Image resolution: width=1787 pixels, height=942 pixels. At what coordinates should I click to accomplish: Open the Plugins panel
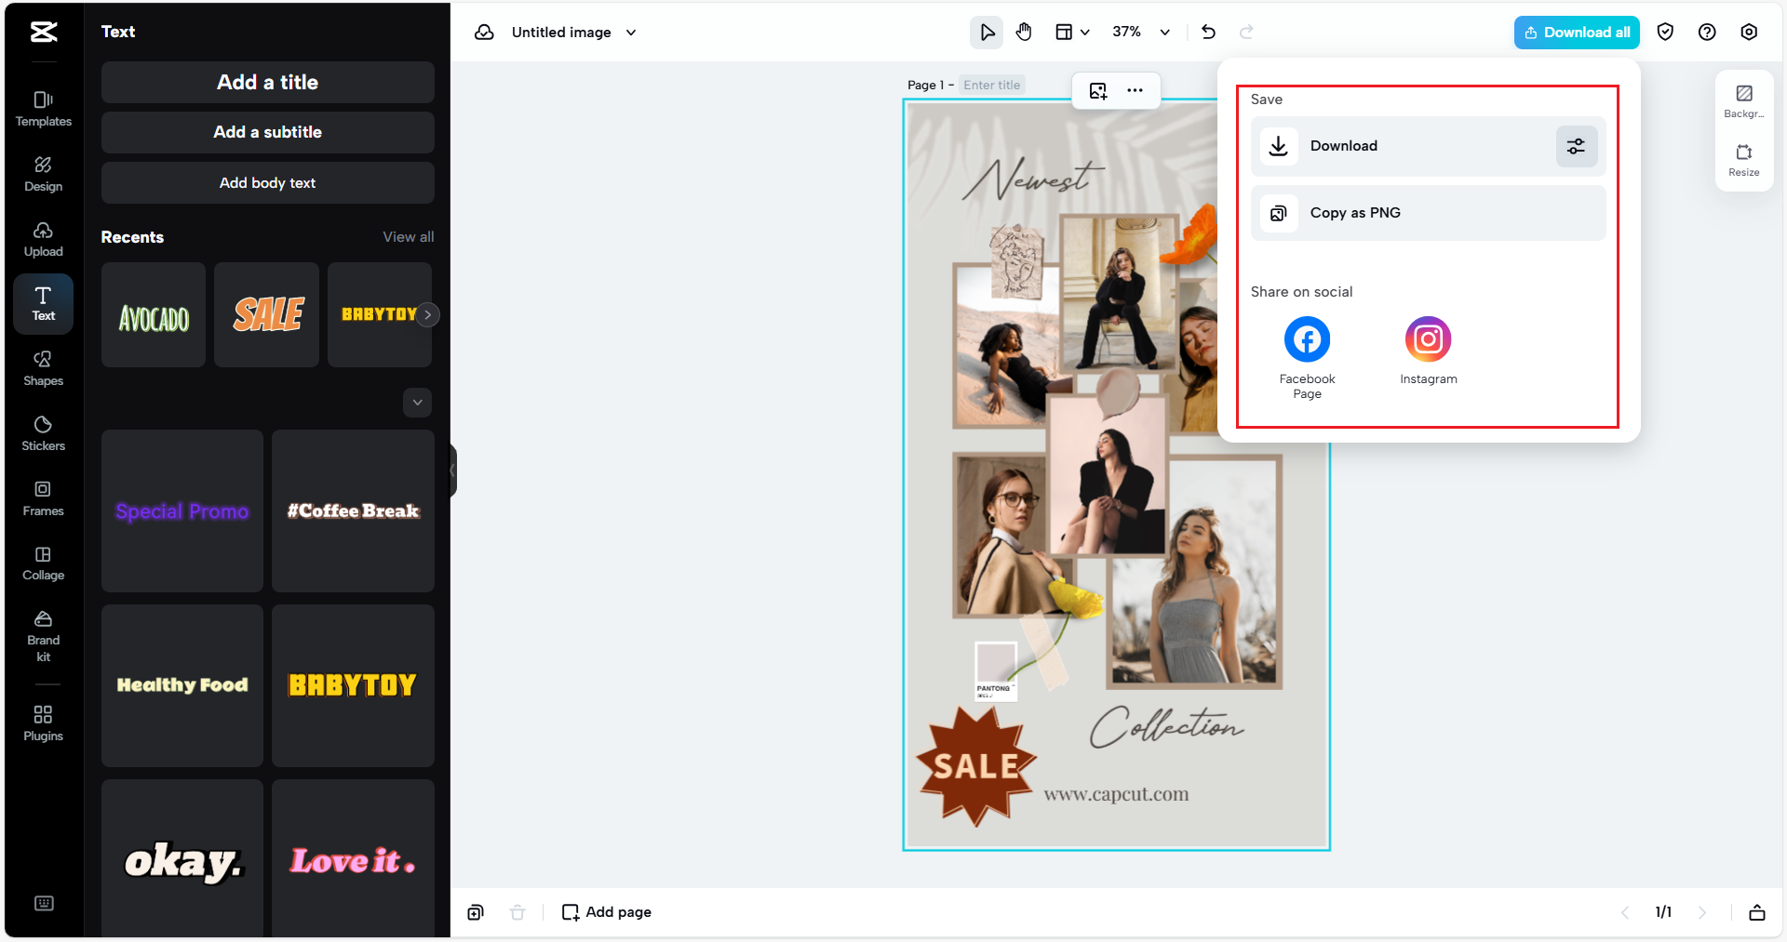point(44,723)
